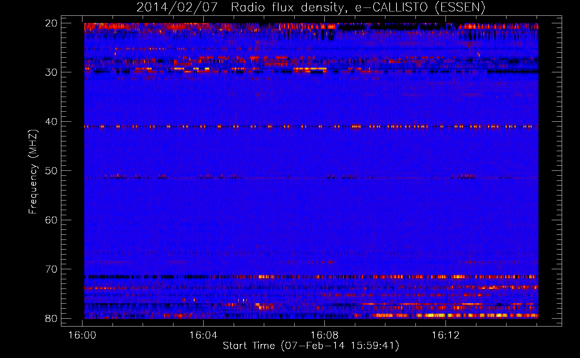Click the '50' frequency tick label

(x=51, y=171)
